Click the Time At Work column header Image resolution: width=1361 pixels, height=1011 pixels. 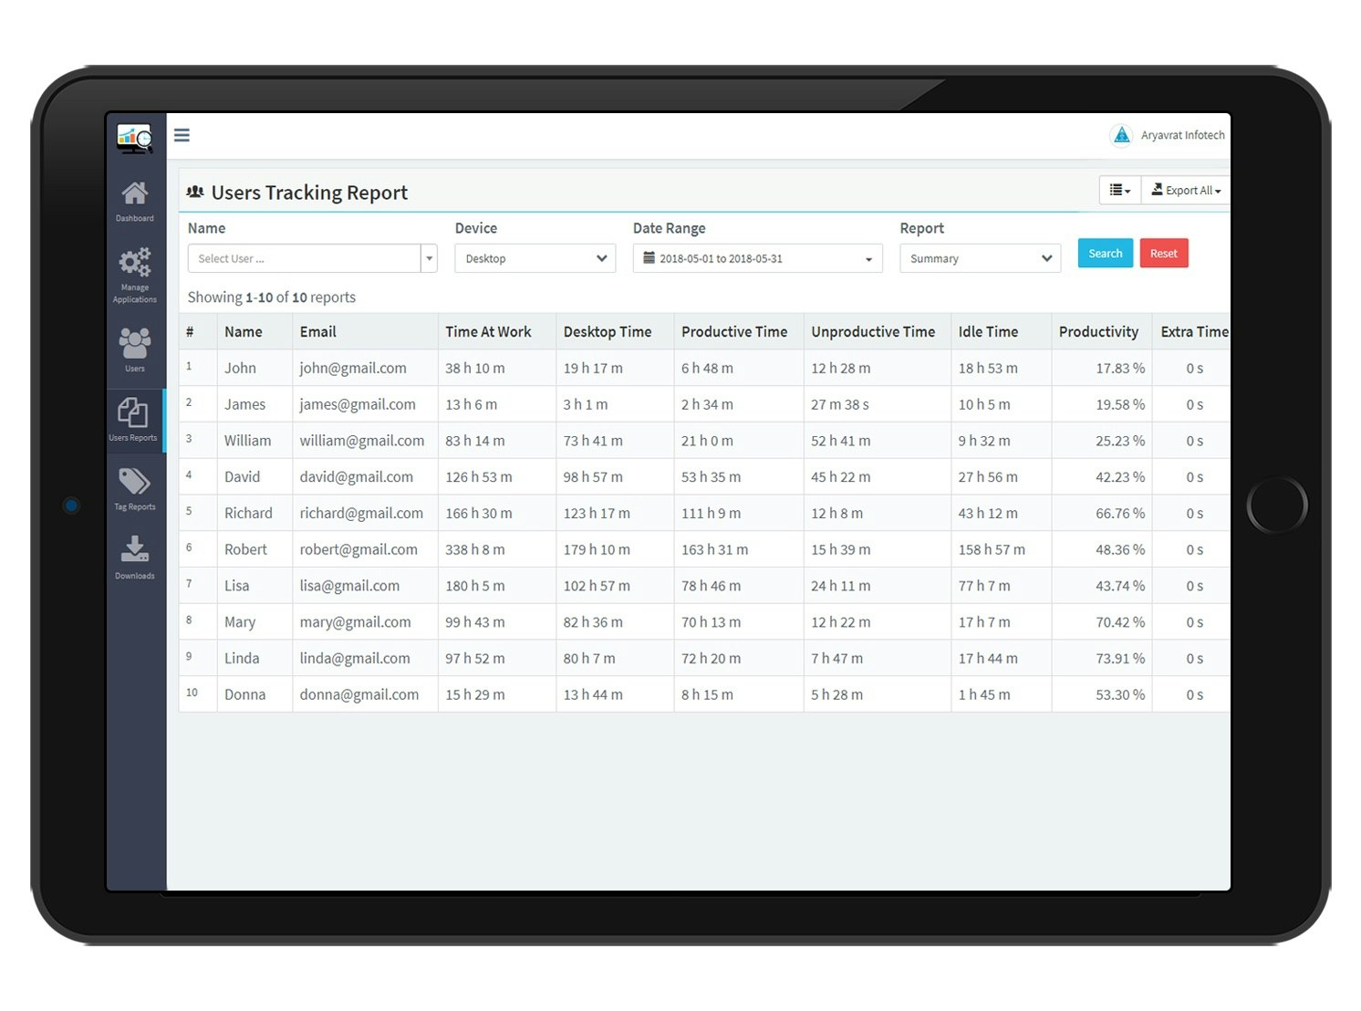click(488, 331)
